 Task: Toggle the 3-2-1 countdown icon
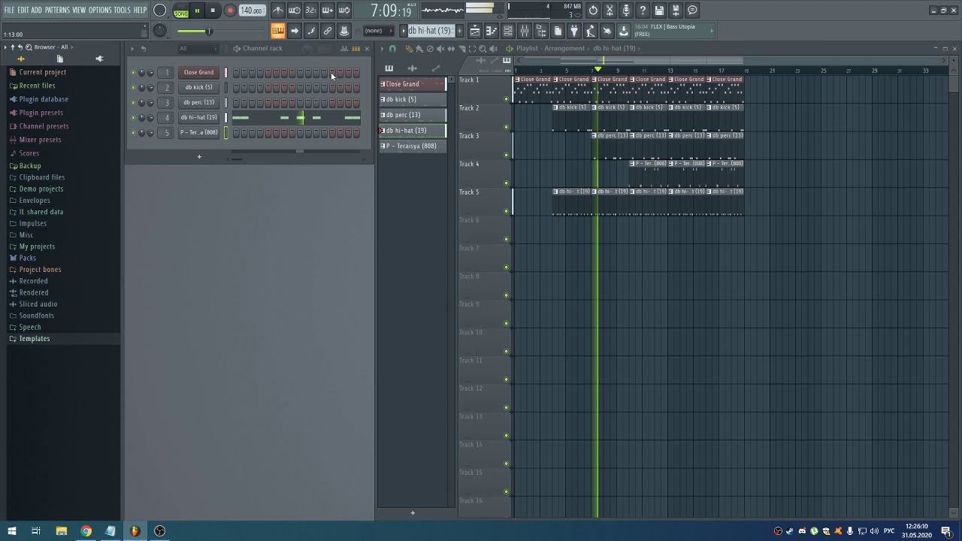point(311,11)
